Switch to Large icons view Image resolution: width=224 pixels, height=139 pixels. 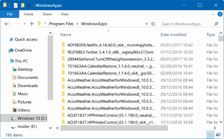tap(219, 135)
